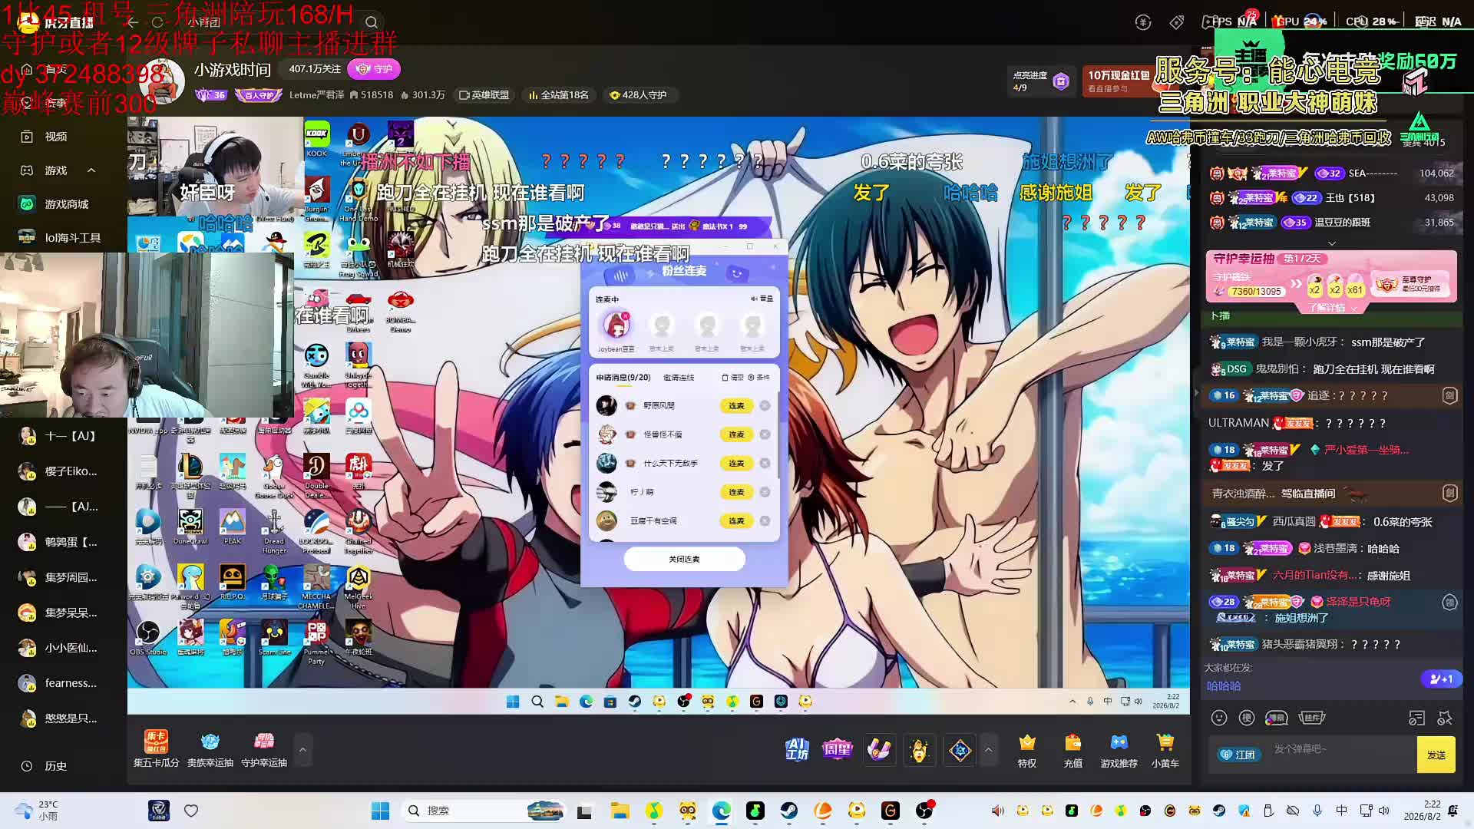The height and width of the screenshot is (829, 1474).
Task: Dismiss 什么天下无敌手's request with X
Action: (765, 463)
